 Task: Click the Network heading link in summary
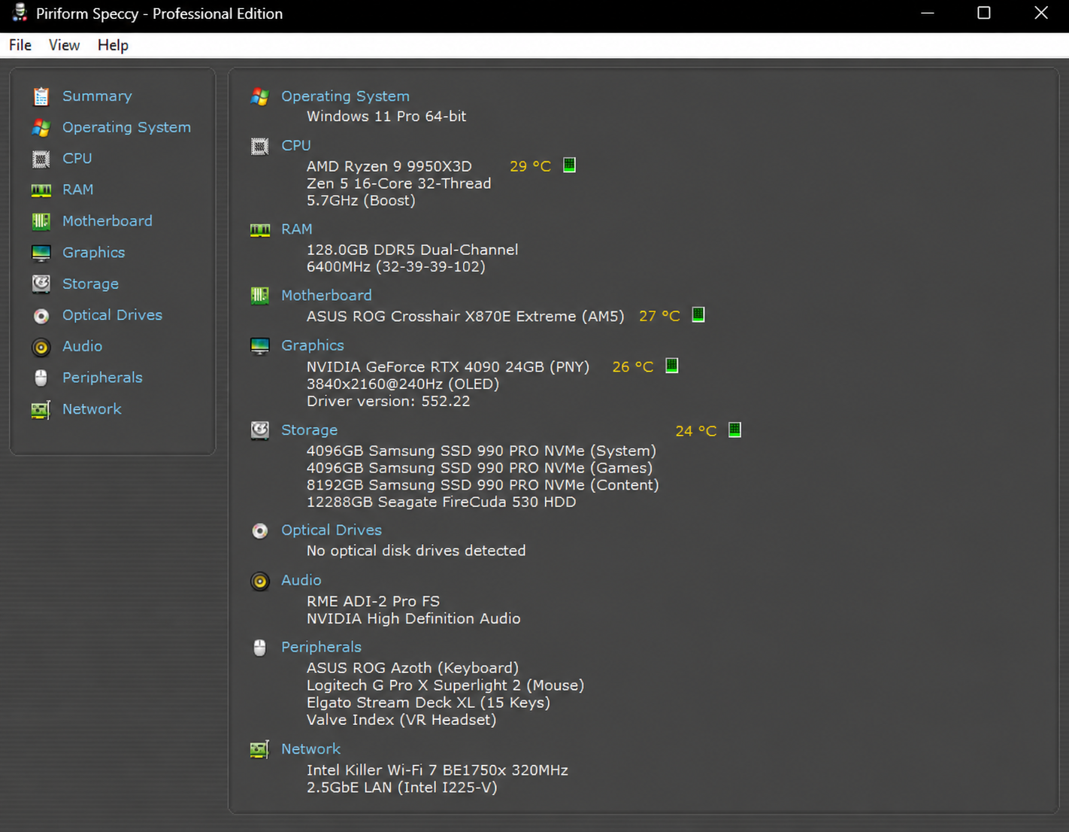[310, 749]
